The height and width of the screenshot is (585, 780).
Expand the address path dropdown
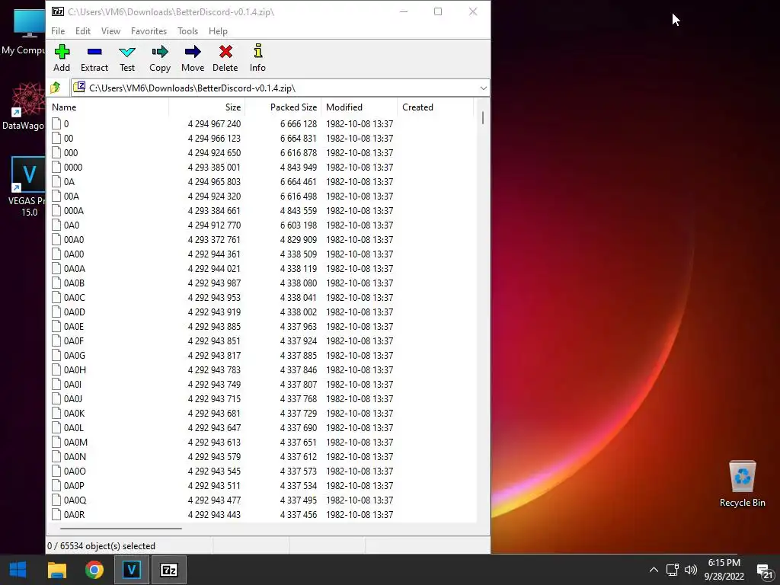tap(484, 88)
